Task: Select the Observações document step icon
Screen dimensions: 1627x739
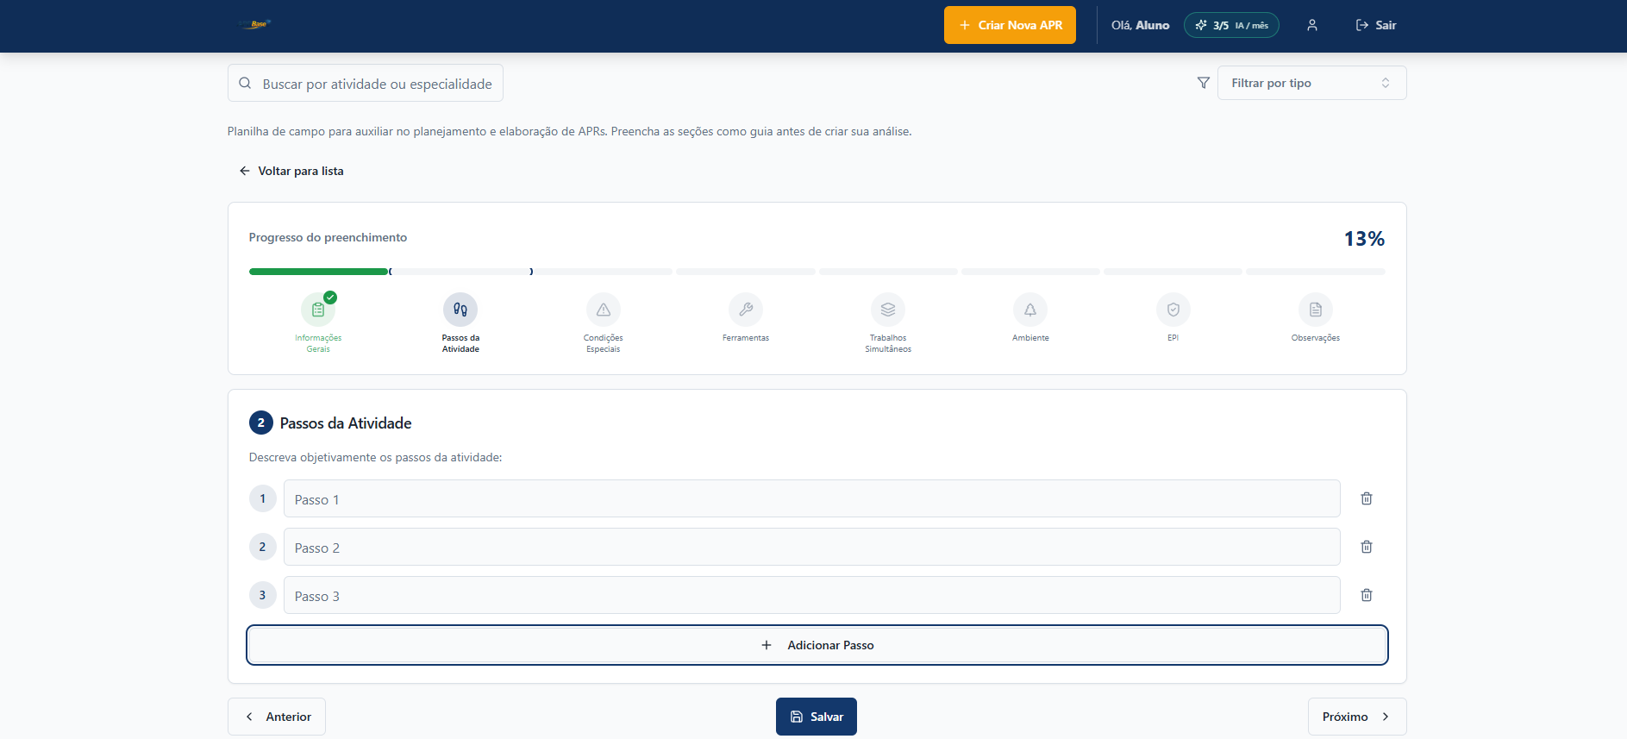Action: 1316,310
